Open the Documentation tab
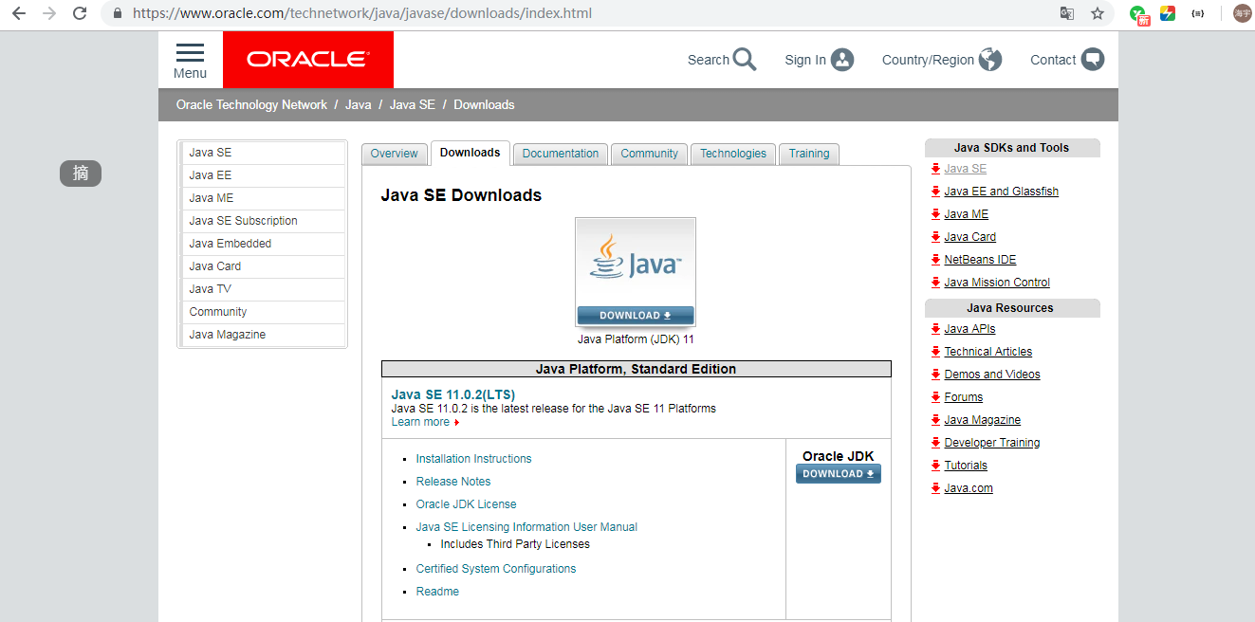The width and height of the screenshot is (1255, 622). pos(561,154)
